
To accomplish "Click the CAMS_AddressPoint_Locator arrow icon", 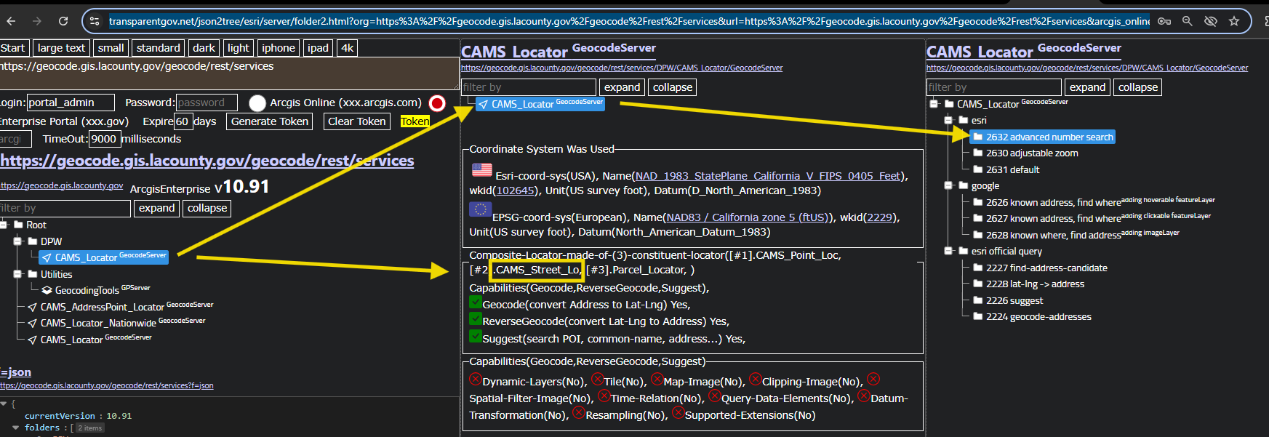I will [32, 307].
